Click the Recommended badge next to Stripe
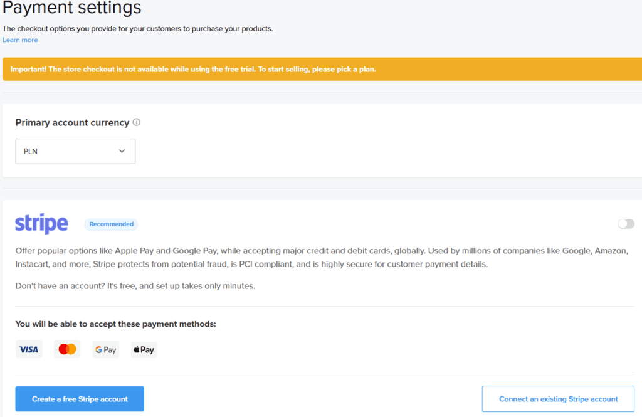This screenshot has height=417, width=642. pos(111,224)
